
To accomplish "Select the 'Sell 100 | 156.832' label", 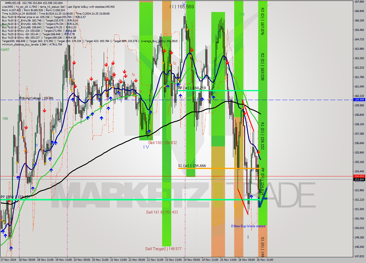I will (x=162, y=143).
